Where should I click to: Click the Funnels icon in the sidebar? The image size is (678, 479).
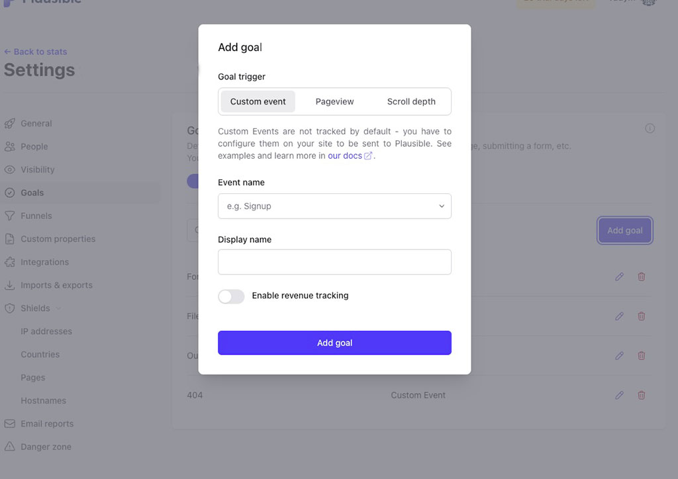(11, 216)
